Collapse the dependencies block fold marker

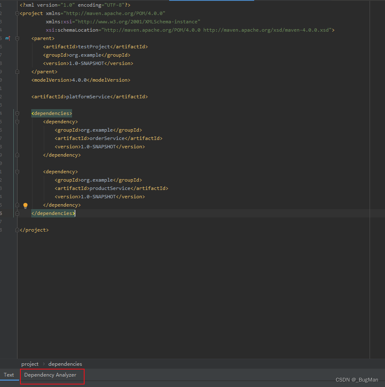pyautogui.click(x=17, y=113)
